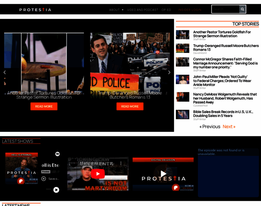Open Spotify embed three-dots menu

(x=48, y=189)
